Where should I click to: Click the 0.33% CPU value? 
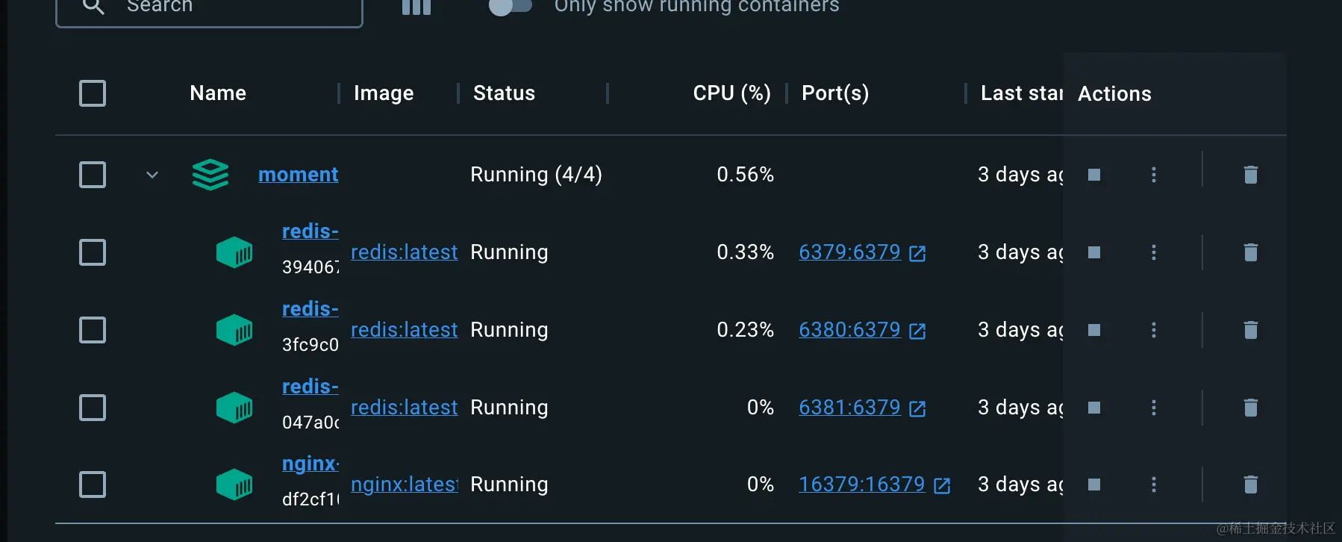tap(746, 252)
